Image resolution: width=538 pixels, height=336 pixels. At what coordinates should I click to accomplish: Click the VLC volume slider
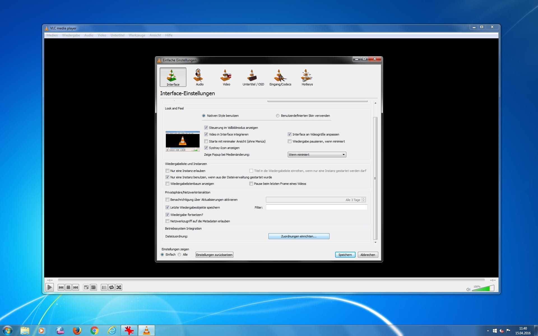pyautogui.click(x=483, y=288)
